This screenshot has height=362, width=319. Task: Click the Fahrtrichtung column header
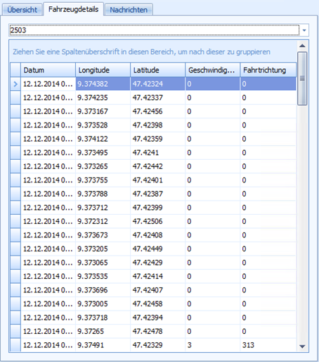point(268,70)
